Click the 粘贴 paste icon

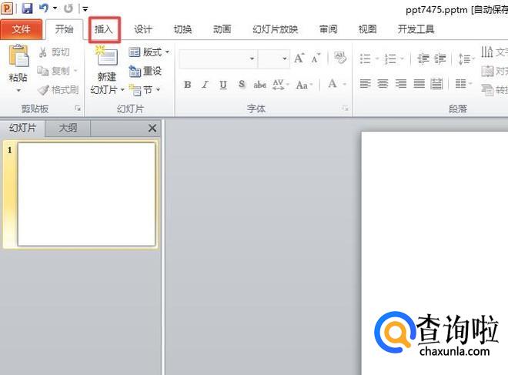(x=18, y=56)
